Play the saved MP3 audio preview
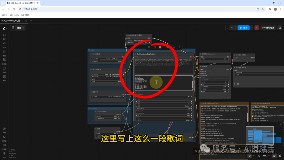Image resolution: width=284 pixels, height=160 pixels. pos(235,84)
